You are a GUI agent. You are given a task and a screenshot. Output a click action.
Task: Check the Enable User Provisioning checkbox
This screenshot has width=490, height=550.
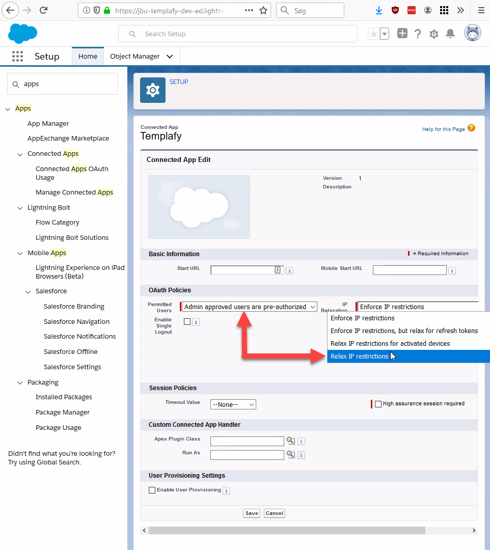point(152,490)
